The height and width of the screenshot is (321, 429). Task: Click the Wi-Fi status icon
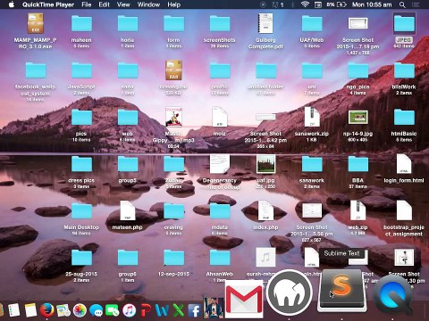pyautogui.click(x=305, y=4)
